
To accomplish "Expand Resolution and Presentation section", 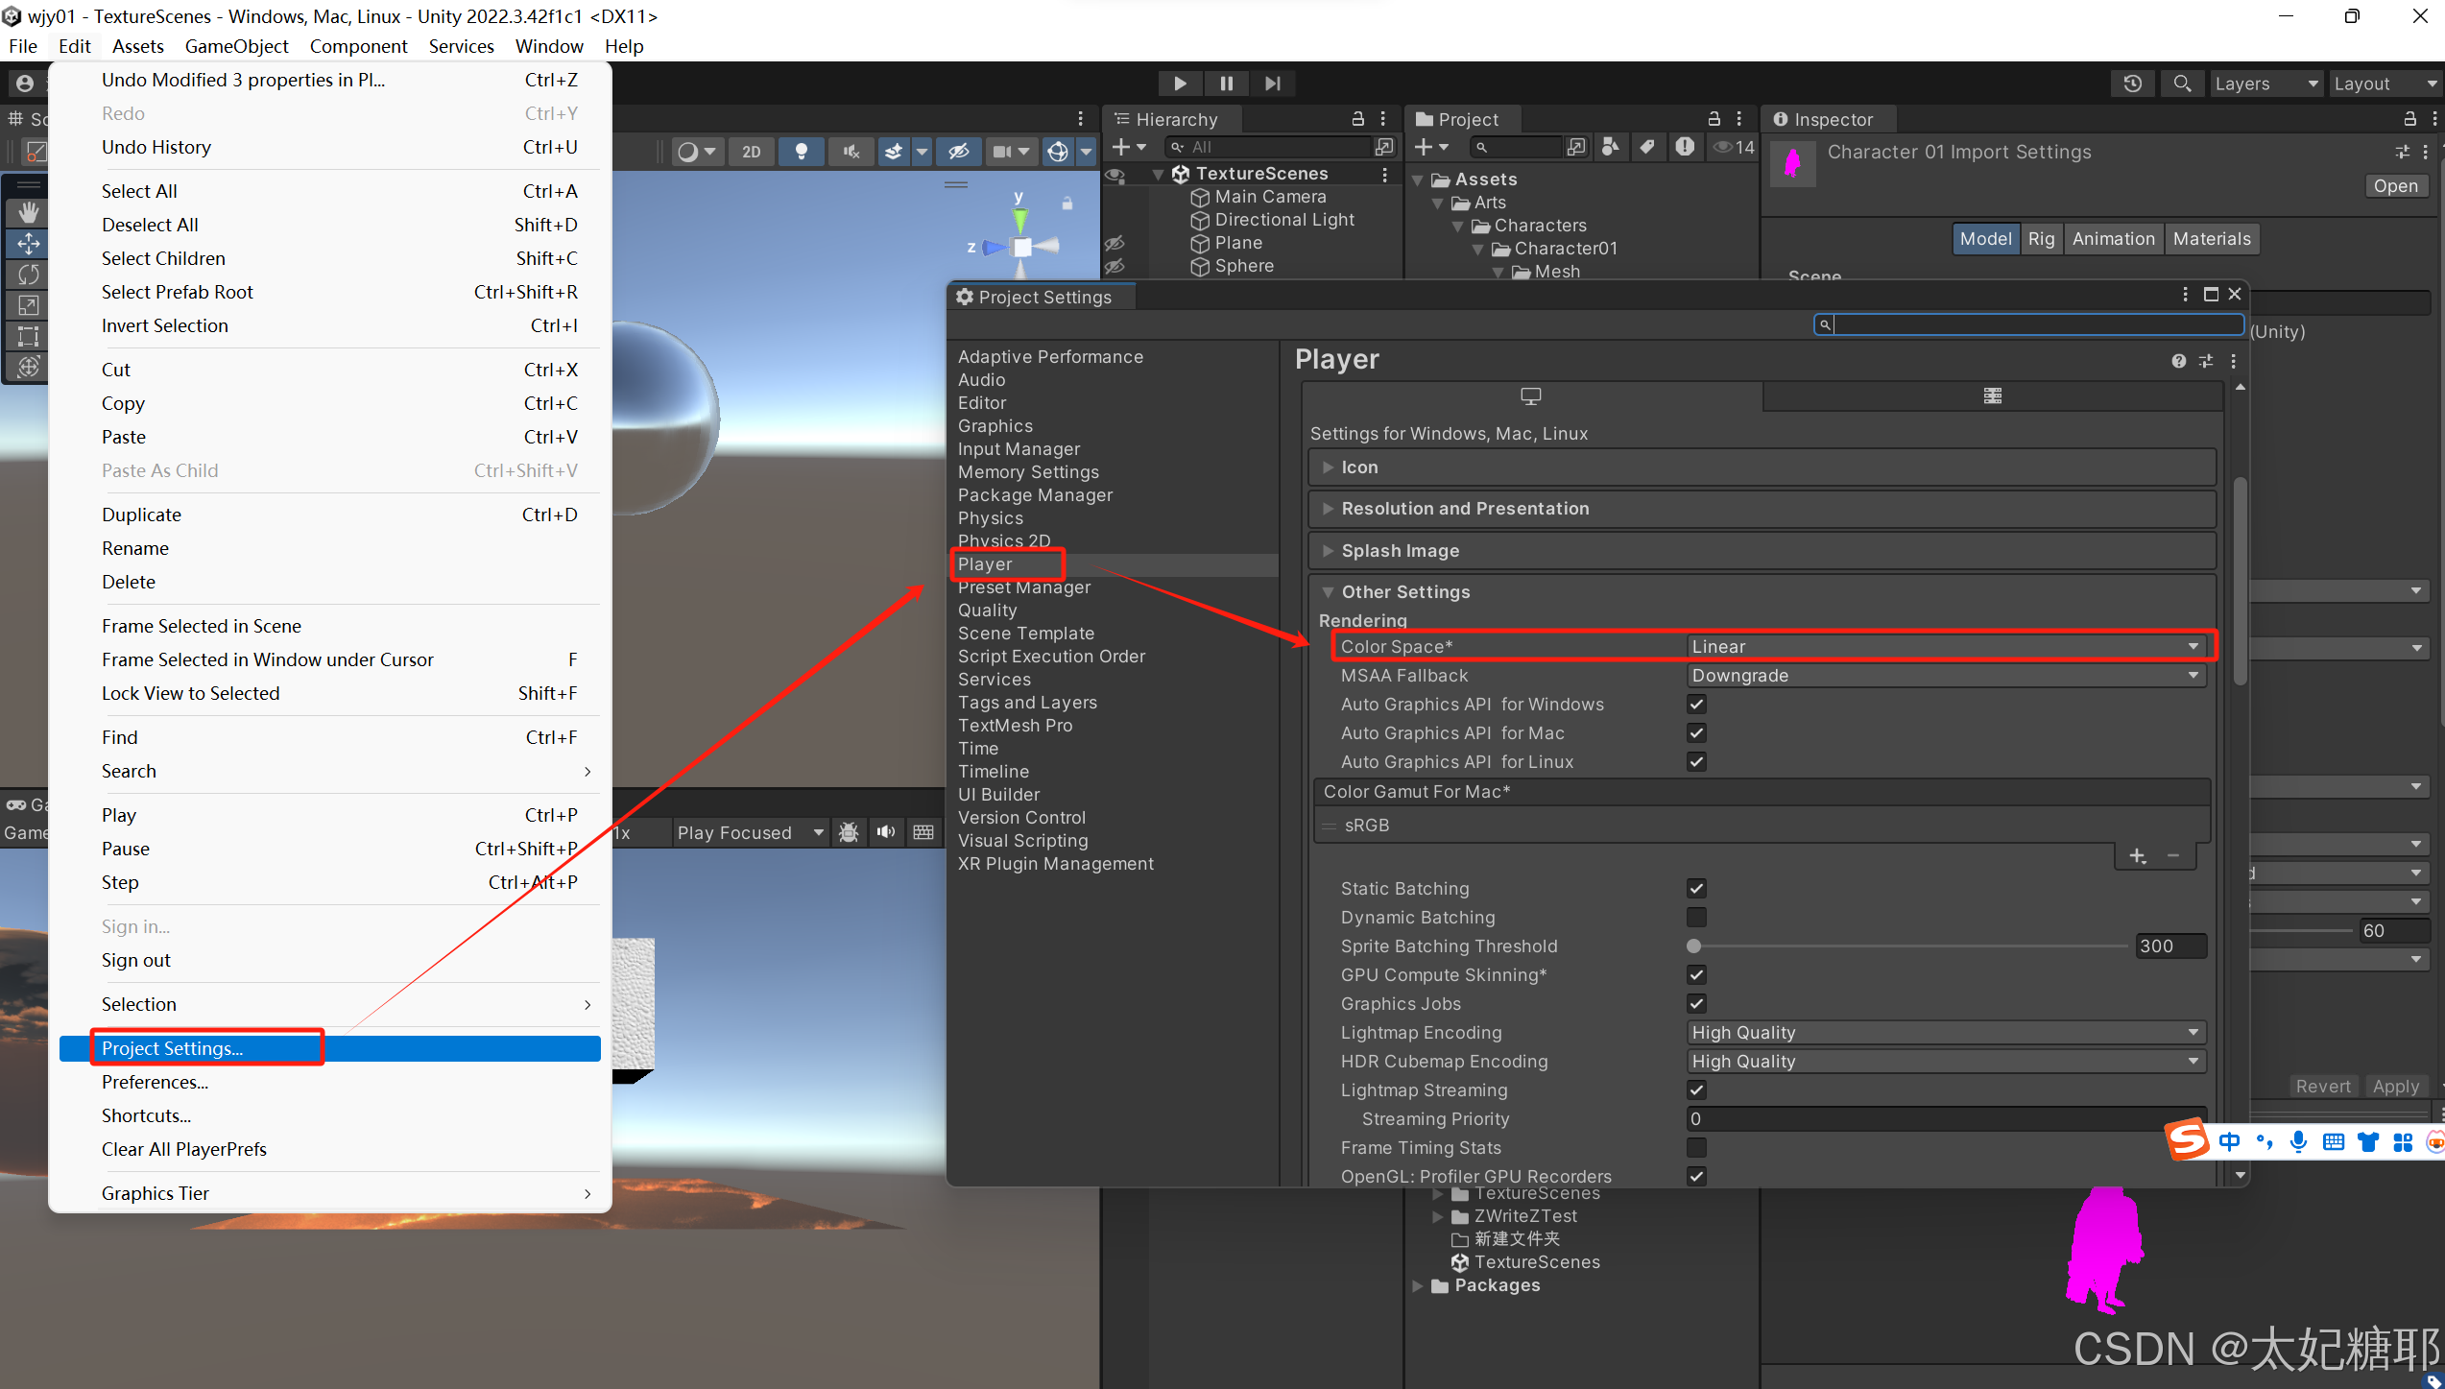I will click(1464, 509).
